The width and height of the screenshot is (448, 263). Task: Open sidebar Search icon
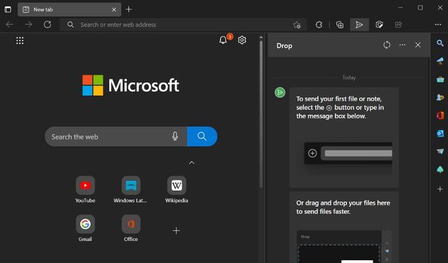click(440, 43)
